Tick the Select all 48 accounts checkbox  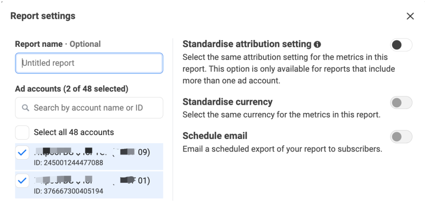click(x=22, y=132)
